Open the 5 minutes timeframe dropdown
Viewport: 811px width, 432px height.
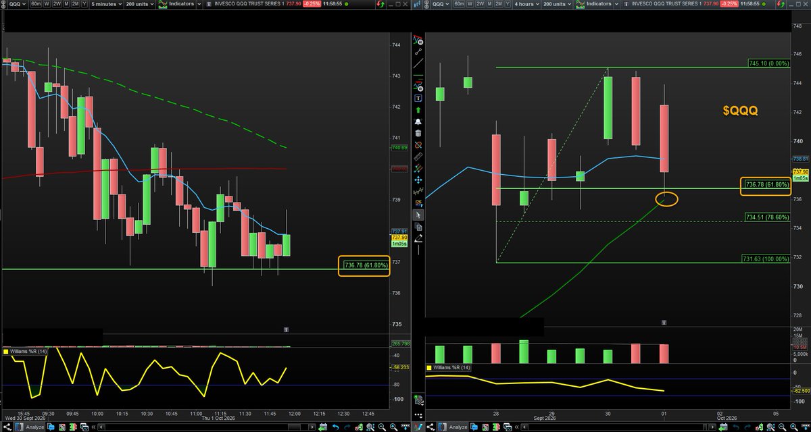[107, 4]
